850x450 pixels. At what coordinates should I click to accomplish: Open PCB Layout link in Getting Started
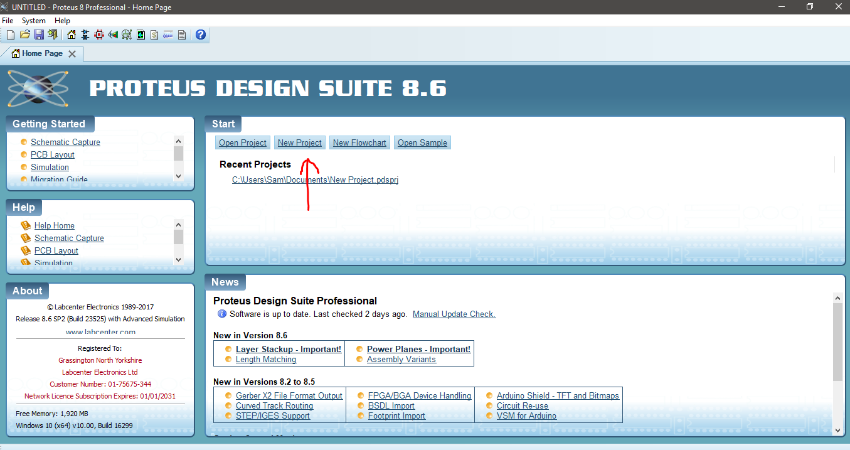pos(53,154)
